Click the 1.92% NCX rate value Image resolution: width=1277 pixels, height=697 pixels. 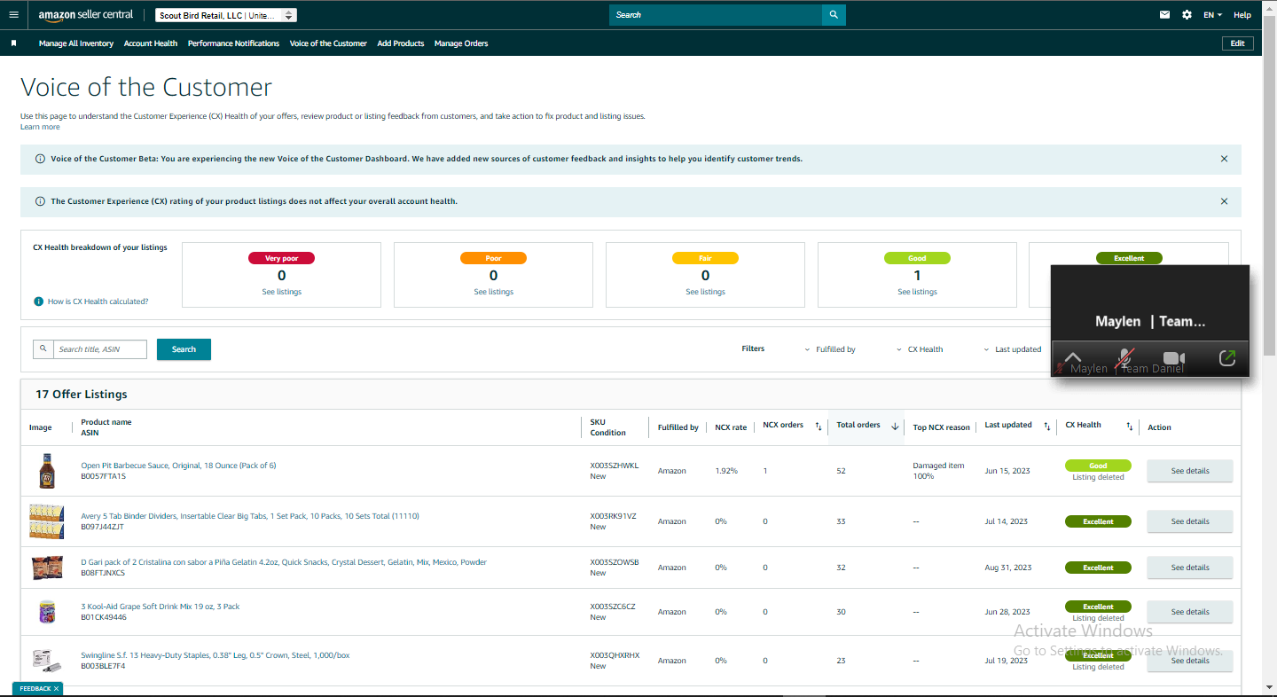pos(726,471)
